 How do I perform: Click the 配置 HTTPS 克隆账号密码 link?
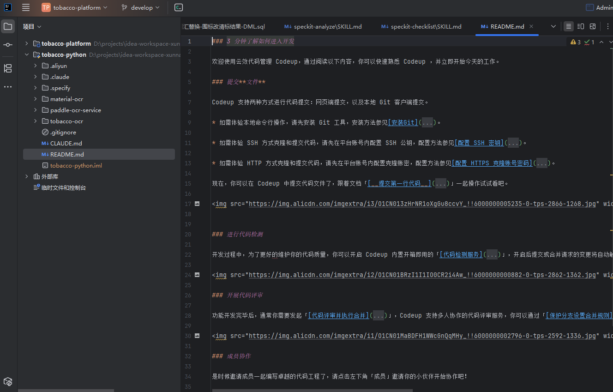click(x=492, y=163)
